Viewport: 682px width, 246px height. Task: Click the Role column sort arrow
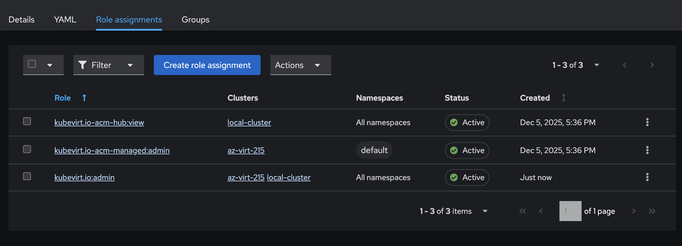coord(84,98)
